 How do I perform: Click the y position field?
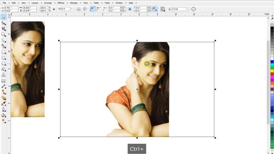click(x=11, y=10)
